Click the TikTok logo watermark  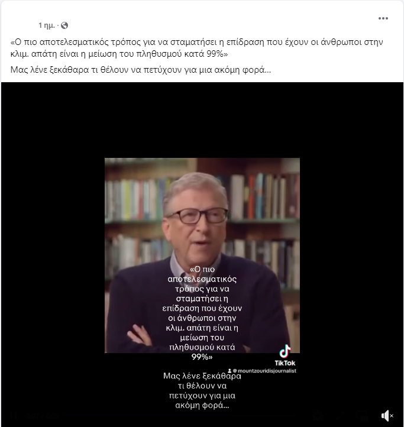coord(285,355)
